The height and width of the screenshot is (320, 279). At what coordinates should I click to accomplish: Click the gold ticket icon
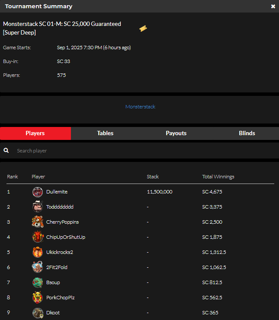[x=143, y=29]
